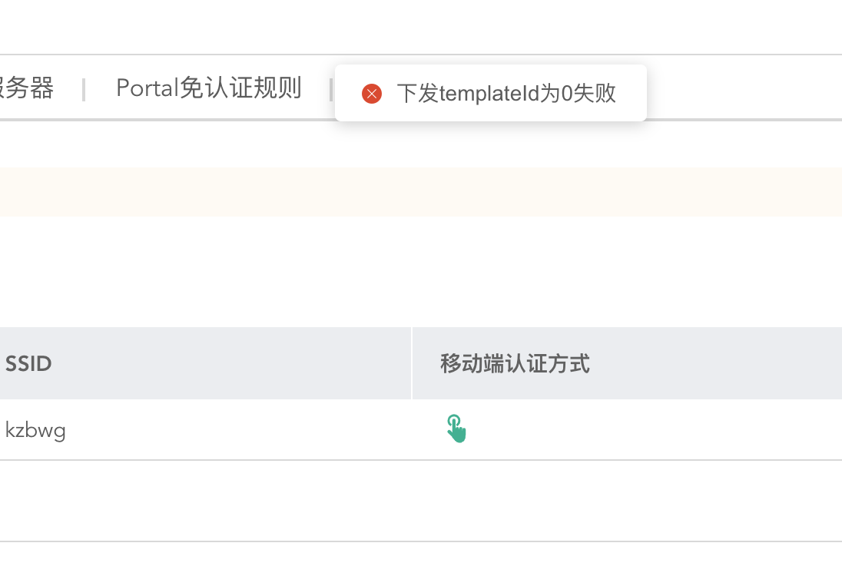This screenshot has width=842, height=576.
Task: Switch to the partially visible 服务器 tab
Action: [x=27, y=88]
